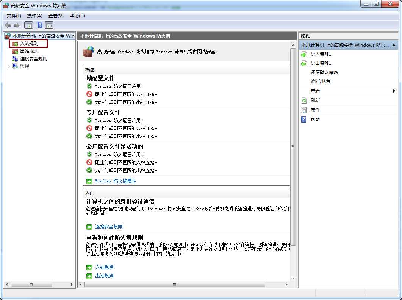
Task: Toggle the console tree toolbar icon
Action: tap(29, 25)
